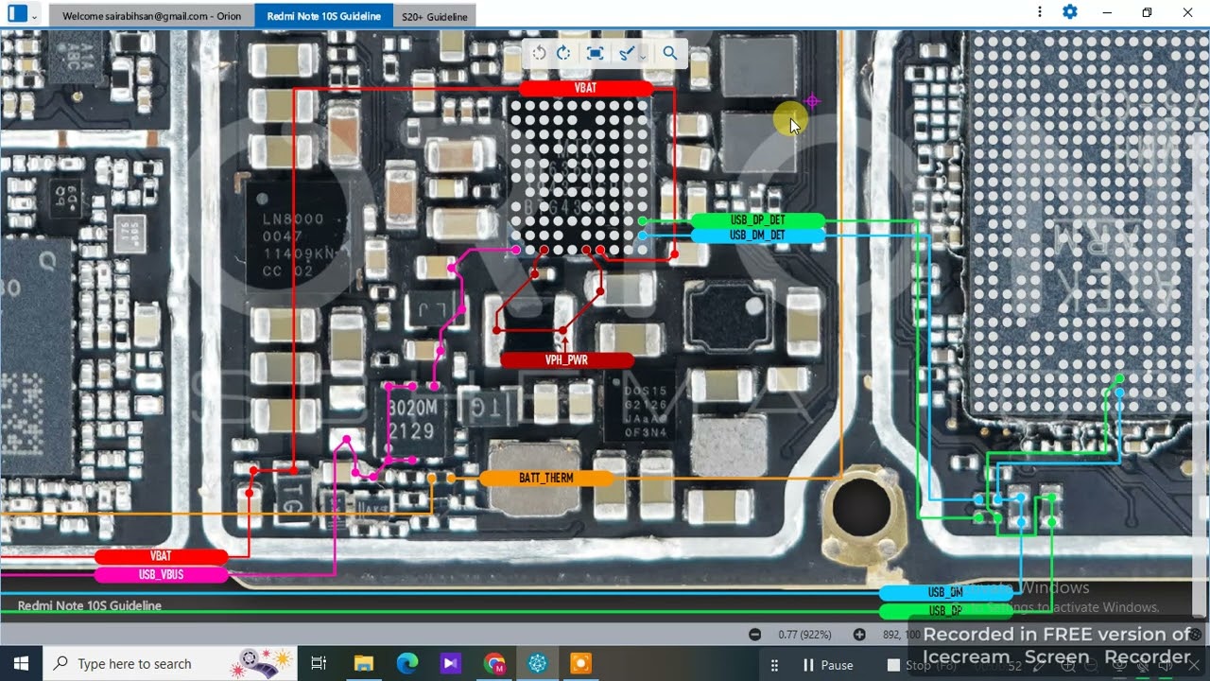Viewport: 1210px width, 681px height.
Task: Open the search magnifier in toolbar
Action: coord(670,53)
